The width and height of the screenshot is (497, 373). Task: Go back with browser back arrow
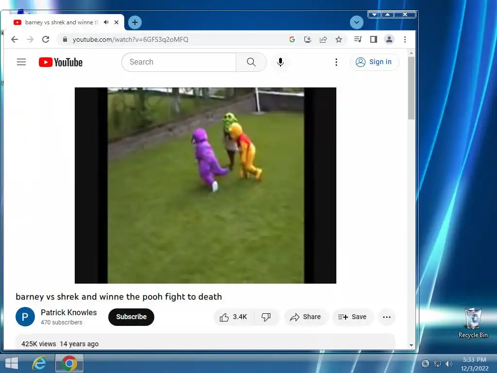15,39
